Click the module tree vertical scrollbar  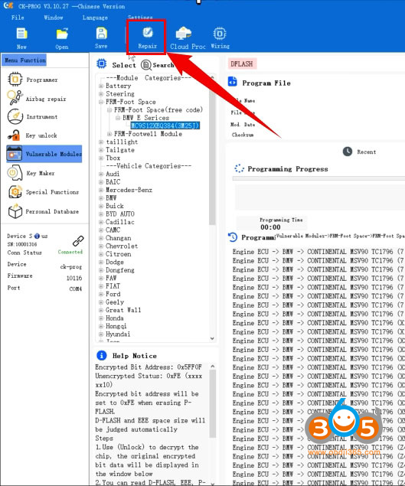[212, 153]
